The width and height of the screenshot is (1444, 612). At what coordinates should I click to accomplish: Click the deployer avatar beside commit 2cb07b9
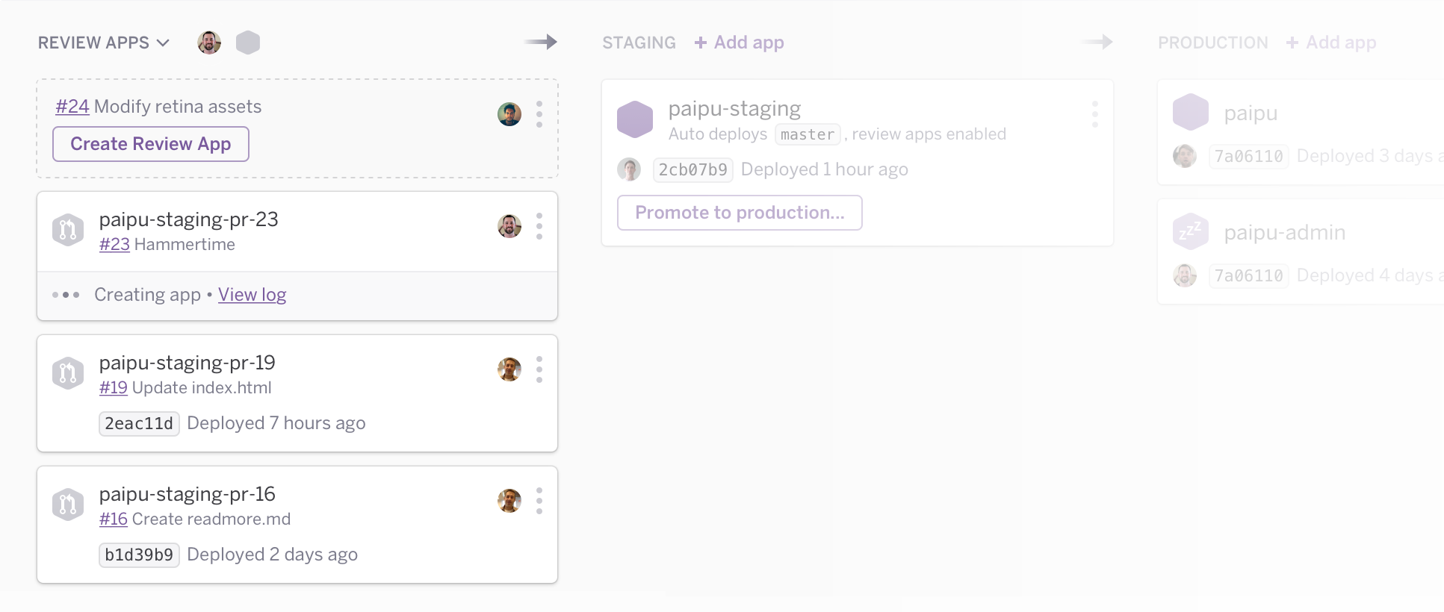pos(630,169)
